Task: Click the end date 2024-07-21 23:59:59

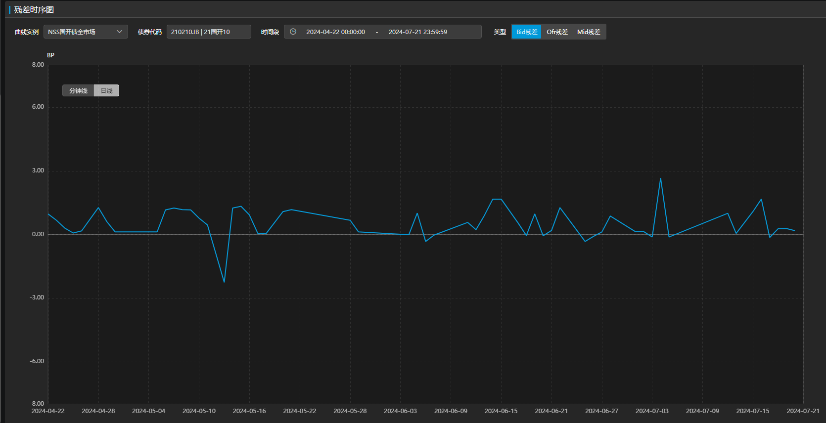Action: (417, 32)
